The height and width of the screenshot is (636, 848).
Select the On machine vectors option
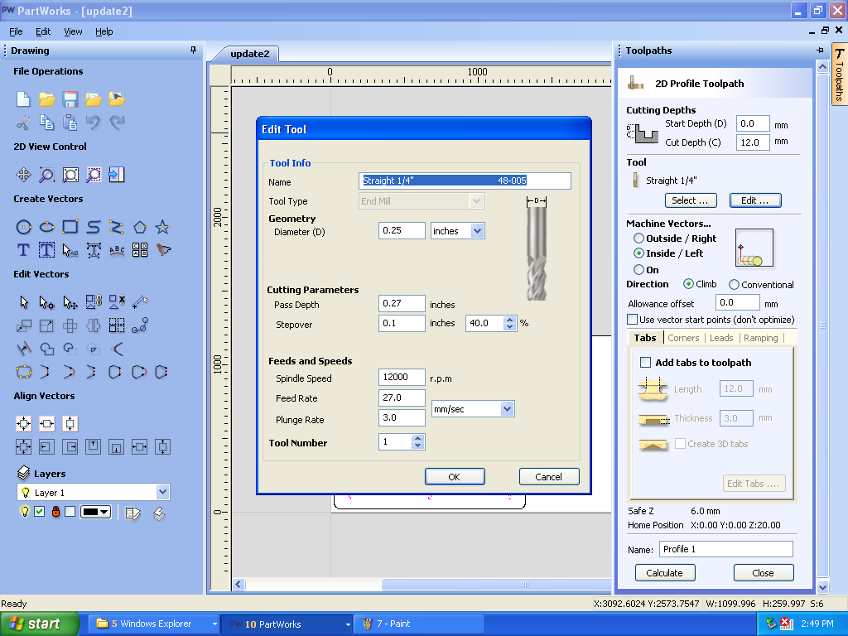pyautogui.click(x=638, y=269)
